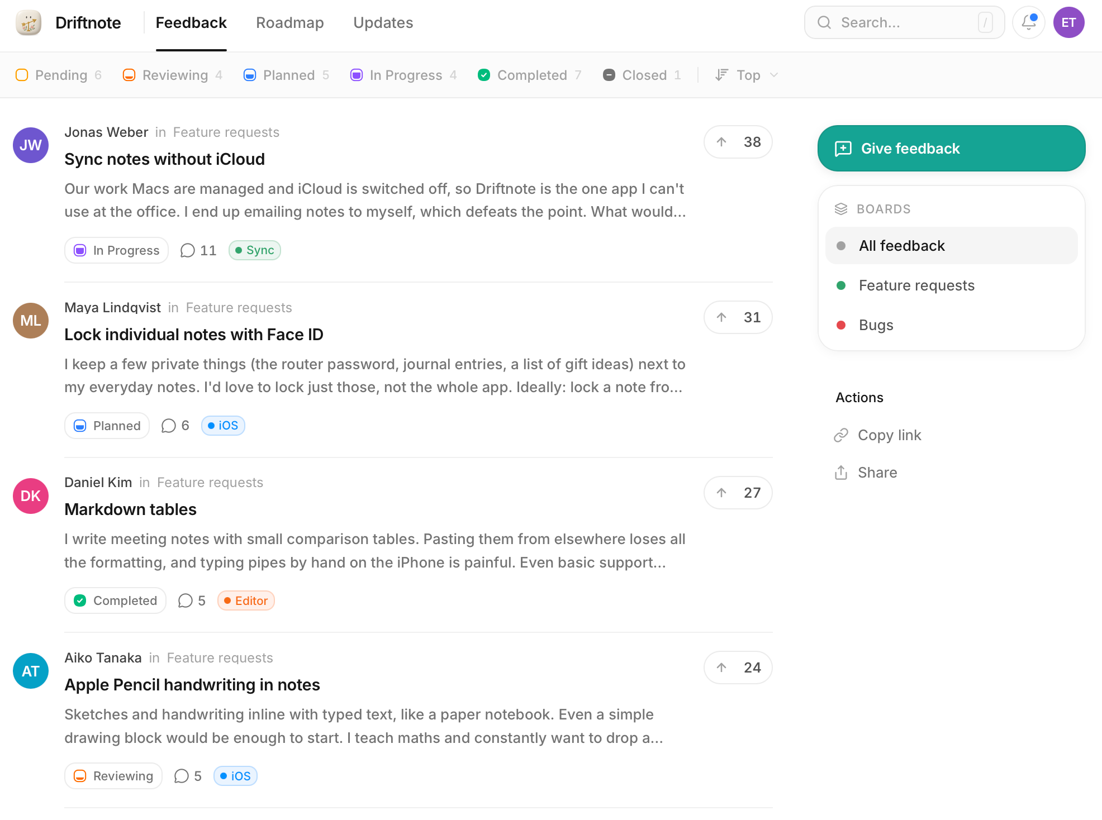This screenshot has height=820, width=1102.
Task: Click the Boards layers icon
Action: [841, 209]
